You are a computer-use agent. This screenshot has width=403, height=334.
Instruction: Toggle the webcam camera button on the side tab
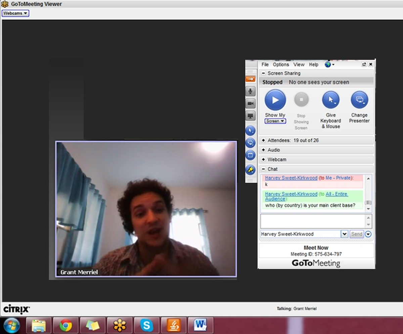250,103
